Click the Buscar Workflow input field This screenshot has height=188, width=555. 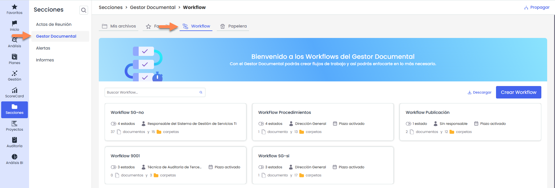coord(151,92)
